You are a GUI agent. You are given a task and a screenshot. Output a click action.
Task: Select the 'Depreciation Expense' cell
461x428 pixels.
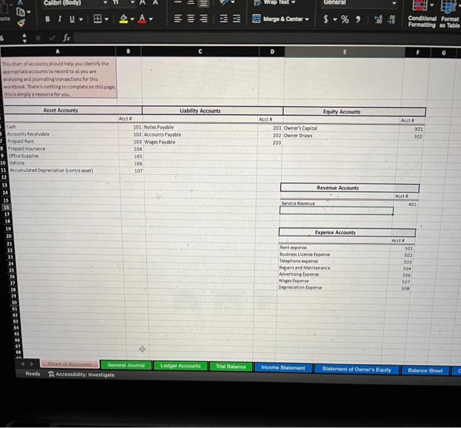[332, 288]
